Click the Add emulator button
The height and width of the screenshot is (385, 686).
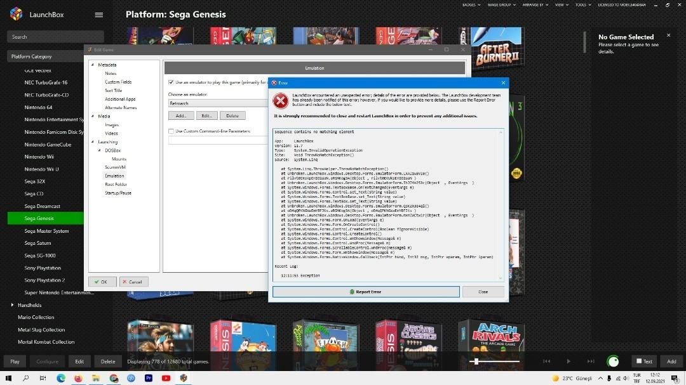tap(181, 116)
